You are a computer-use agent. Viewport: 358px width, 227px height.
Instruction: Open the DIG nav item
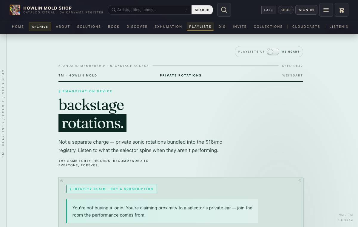coord(222,27)
